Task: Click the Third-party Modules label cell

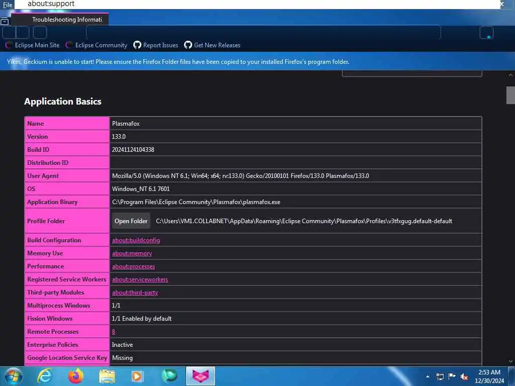Action: (67, 292)
